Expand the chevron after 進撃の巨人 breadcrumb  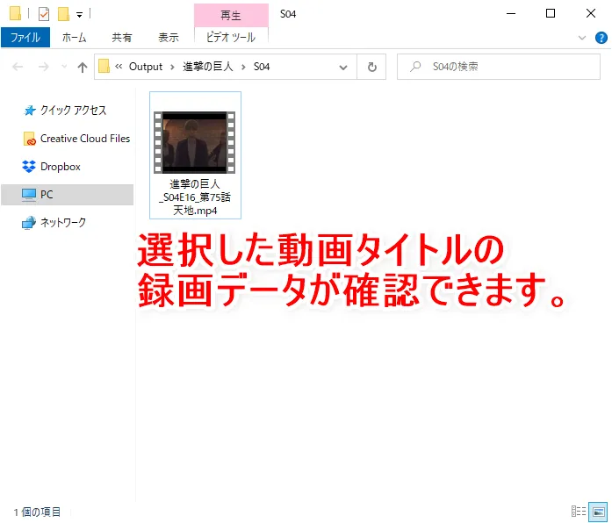(243, 67)
